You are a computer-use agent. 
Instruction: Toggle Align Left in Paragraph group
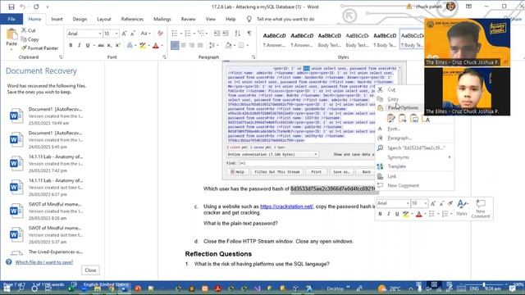click(175, 45)
